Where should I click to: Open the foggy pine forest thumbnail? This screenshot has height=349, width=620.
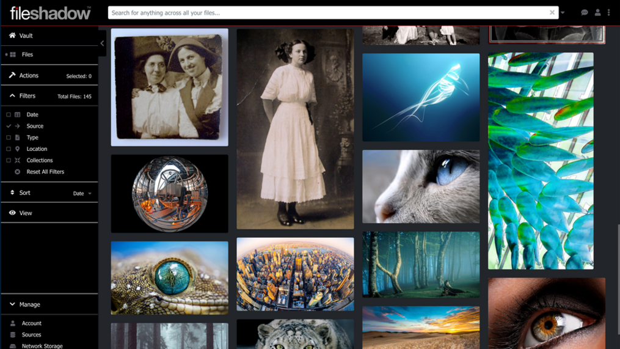click(170, 336)
